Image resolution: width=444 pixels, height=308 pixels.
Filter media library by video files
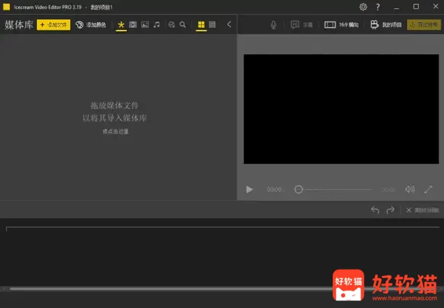133,24
